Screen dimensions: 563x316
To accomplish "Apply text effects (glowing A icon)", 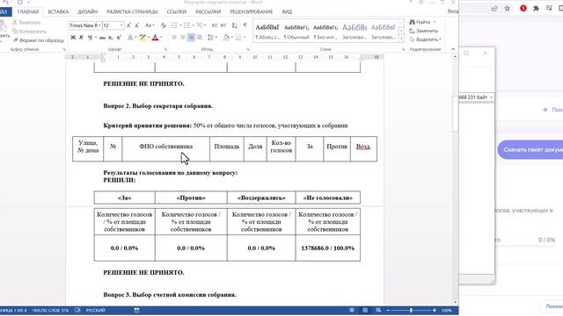I will [x=130, y=37].
